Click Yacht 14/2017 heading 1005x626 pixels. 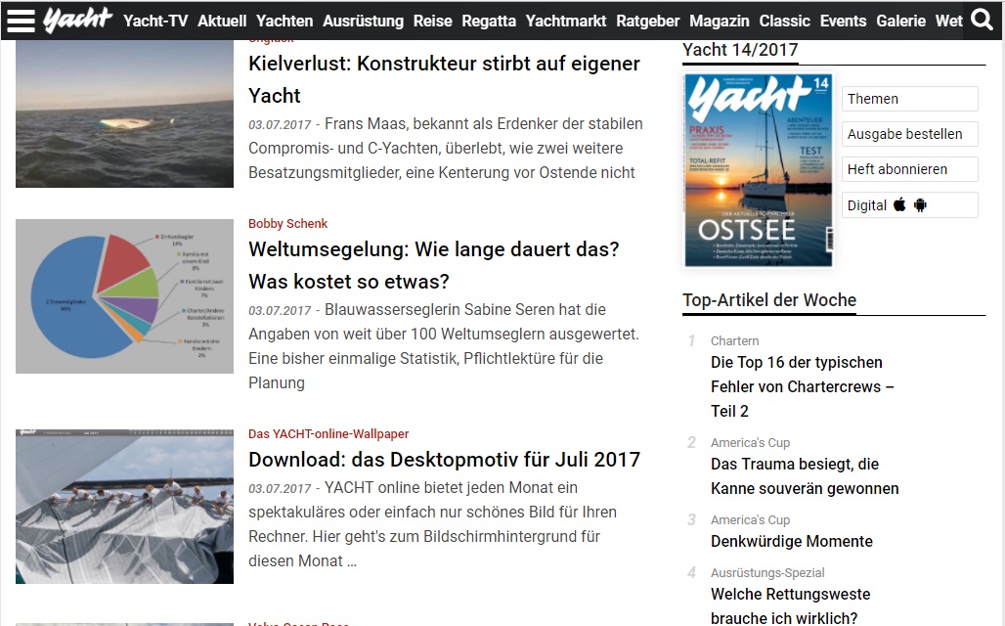[740, 49]
